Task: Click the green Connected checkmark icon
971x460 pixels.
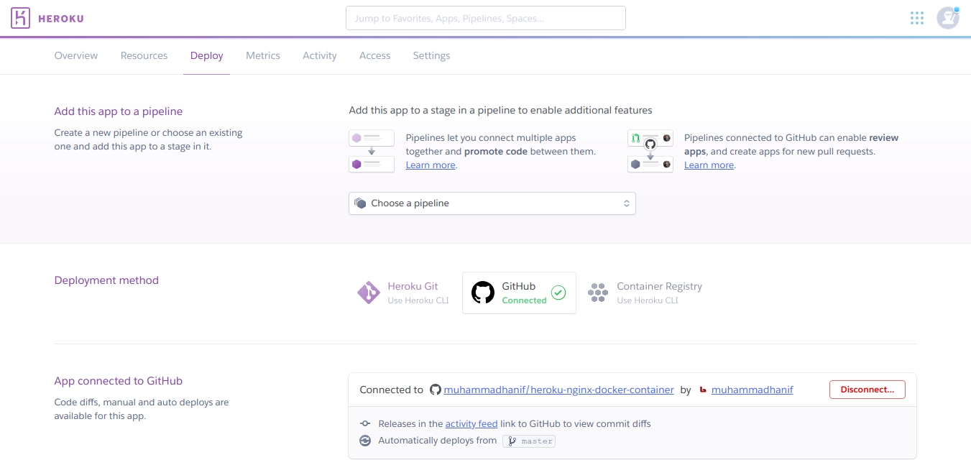Action: coord(558,293)
